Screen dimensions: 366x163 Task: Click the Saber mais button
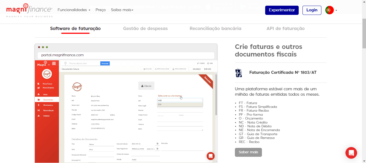click(x=248, y=152)
